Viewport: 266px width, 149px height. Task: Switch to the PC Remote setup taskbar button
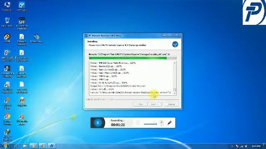click(52, 146)
